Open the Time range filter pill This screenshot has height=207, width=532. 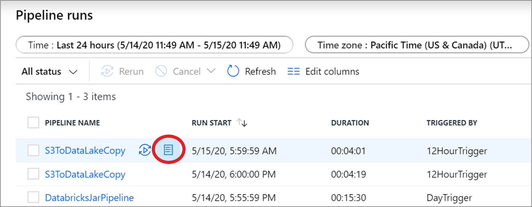pos(154,45)
